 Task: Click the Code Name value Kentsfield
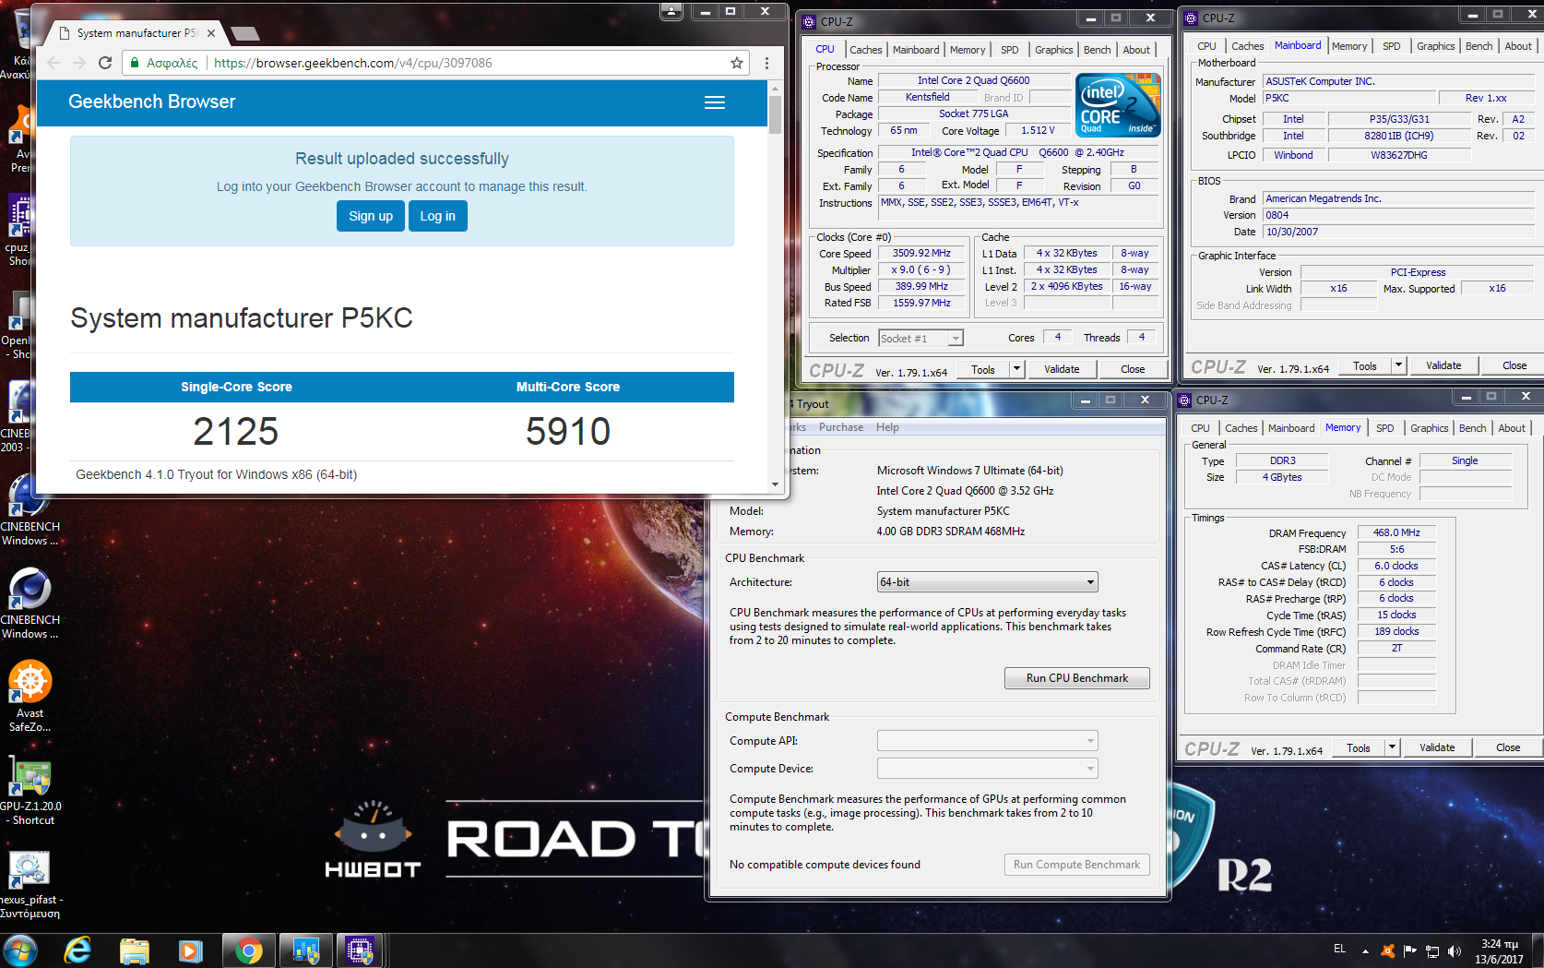927,97
